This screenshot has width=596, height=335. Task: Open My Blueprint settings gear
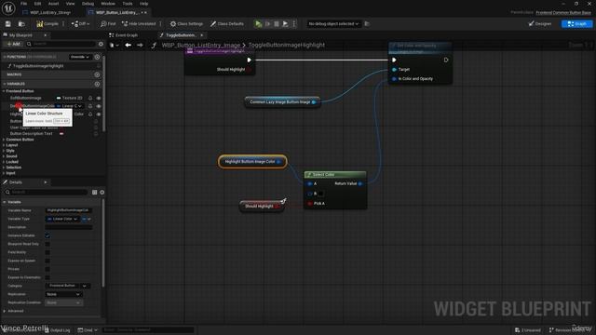(x=101, y=44)
